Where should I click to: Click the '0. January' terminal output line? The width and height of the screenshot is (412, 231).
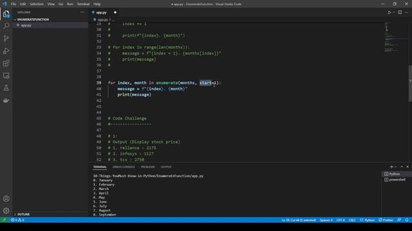pos(103,180)
